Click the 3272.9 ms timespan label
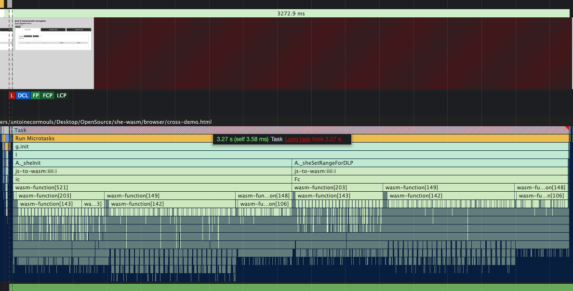This screenshot has width=573, height=291. tap(291, 13)
